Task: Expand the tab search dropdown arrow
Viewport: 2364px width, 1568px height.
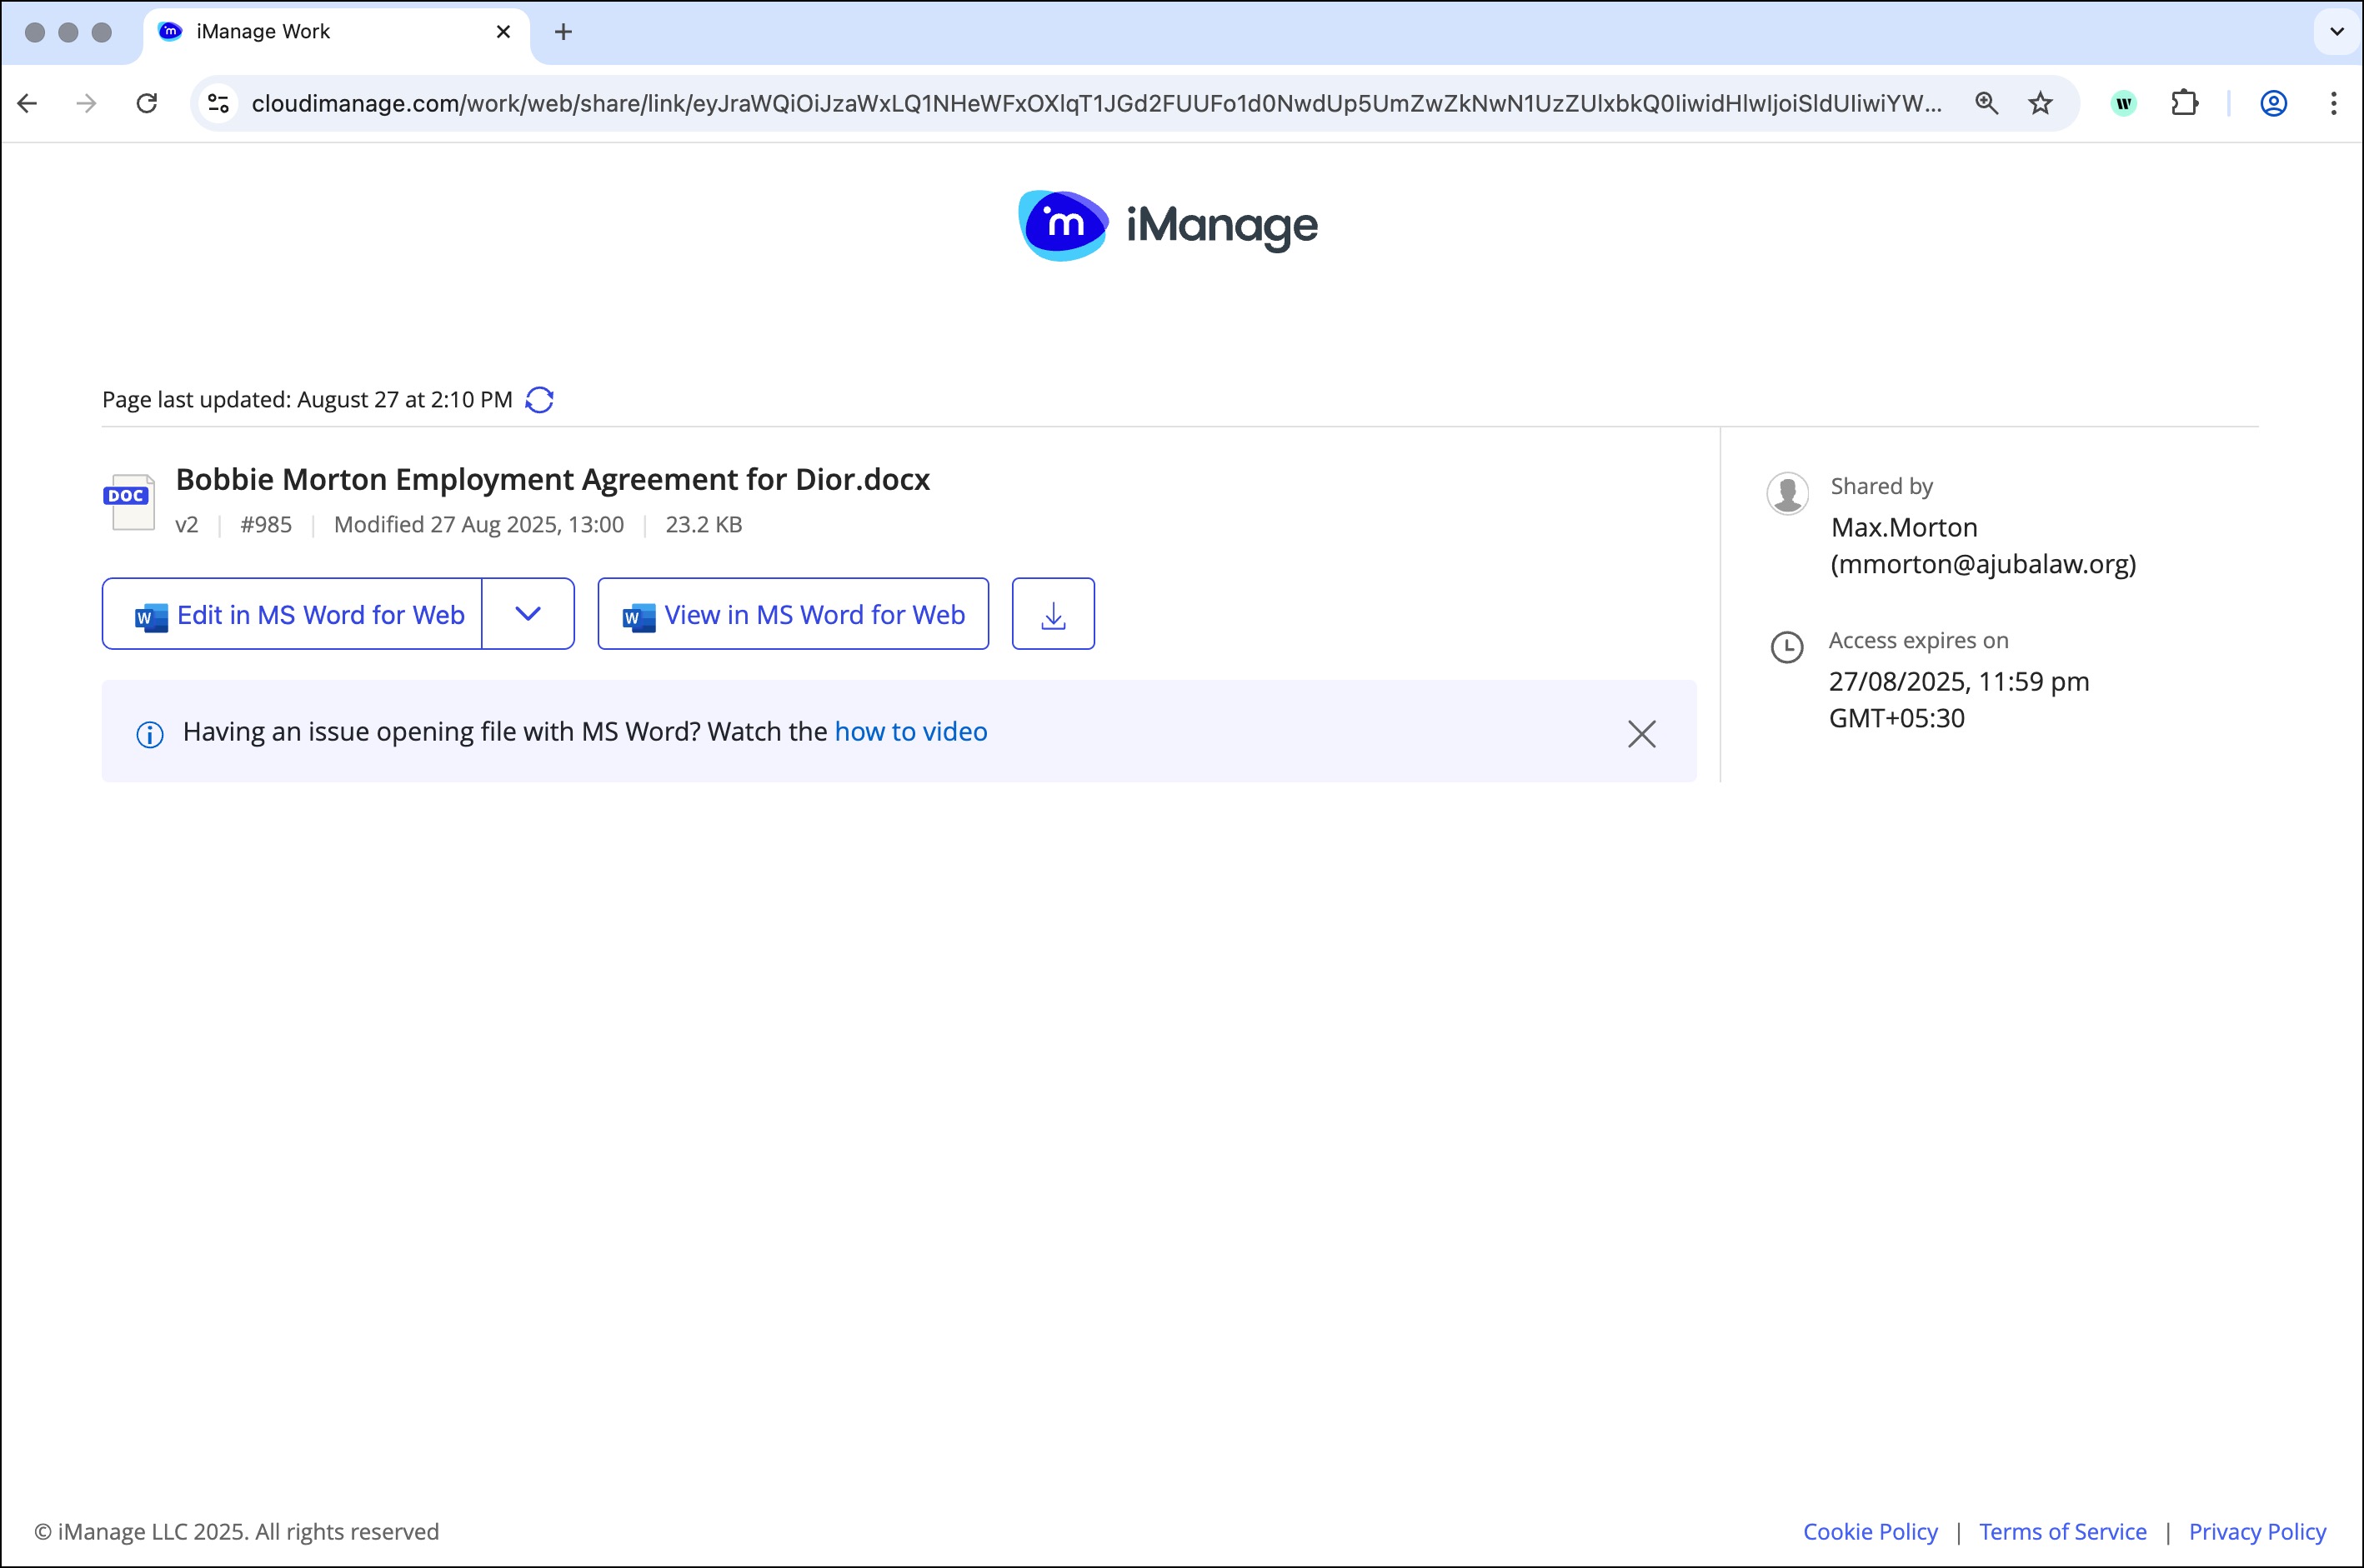Action: pyautogui.click(x=2336, y=32)
